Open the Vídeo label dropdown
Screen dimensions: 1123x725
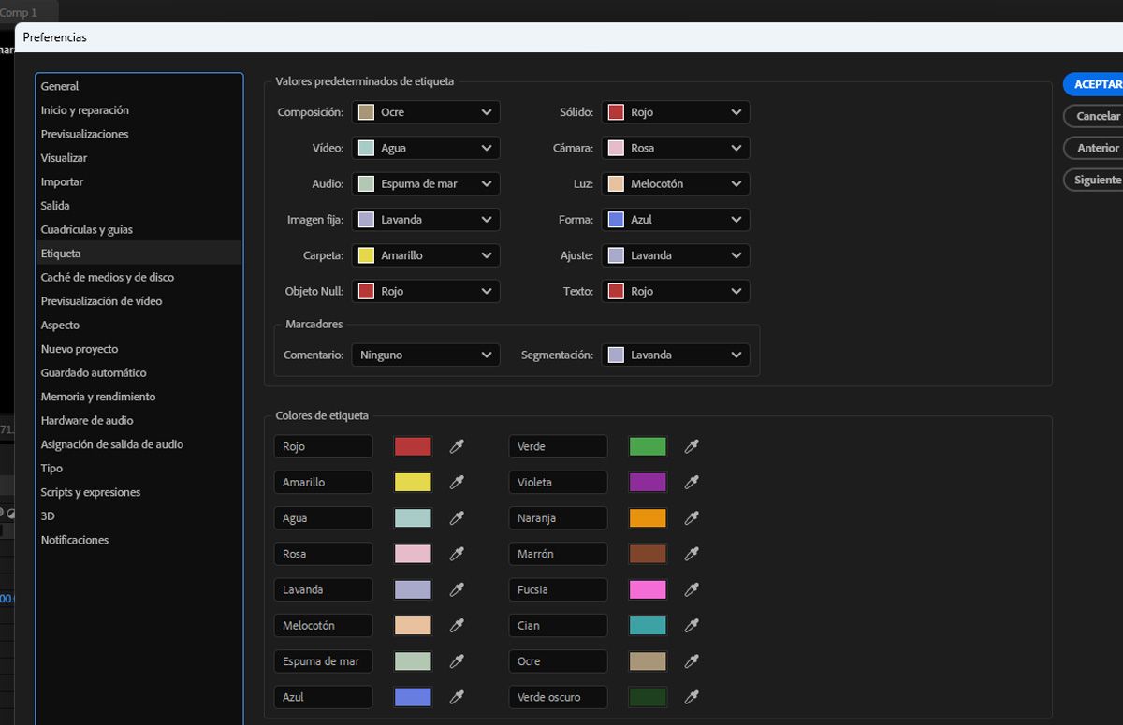click(426, 148)
